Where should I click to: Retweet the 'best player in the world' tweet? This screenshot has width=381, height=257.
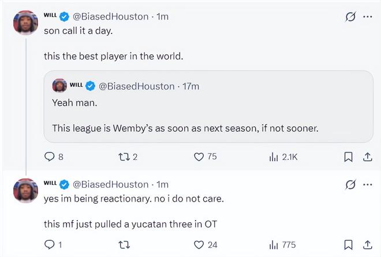point(128,157)
